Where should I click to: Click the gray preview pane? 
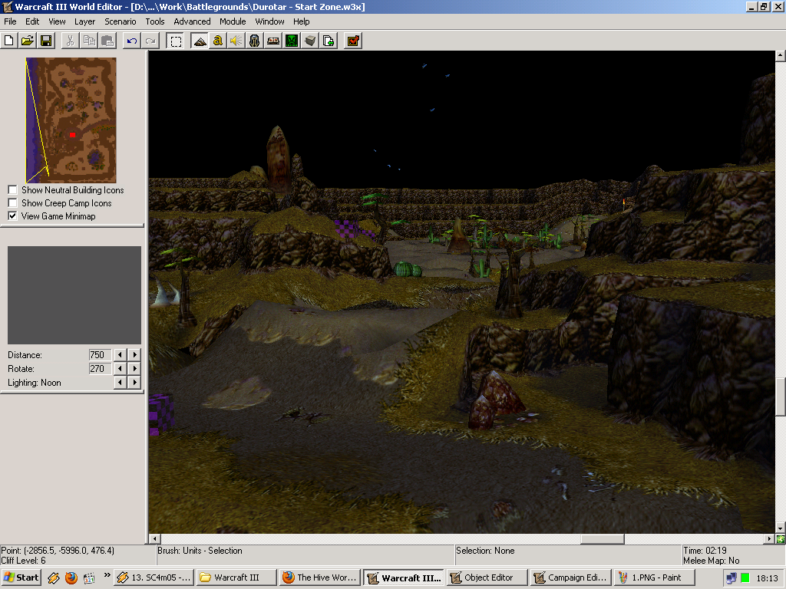click(x=74, y=295)
